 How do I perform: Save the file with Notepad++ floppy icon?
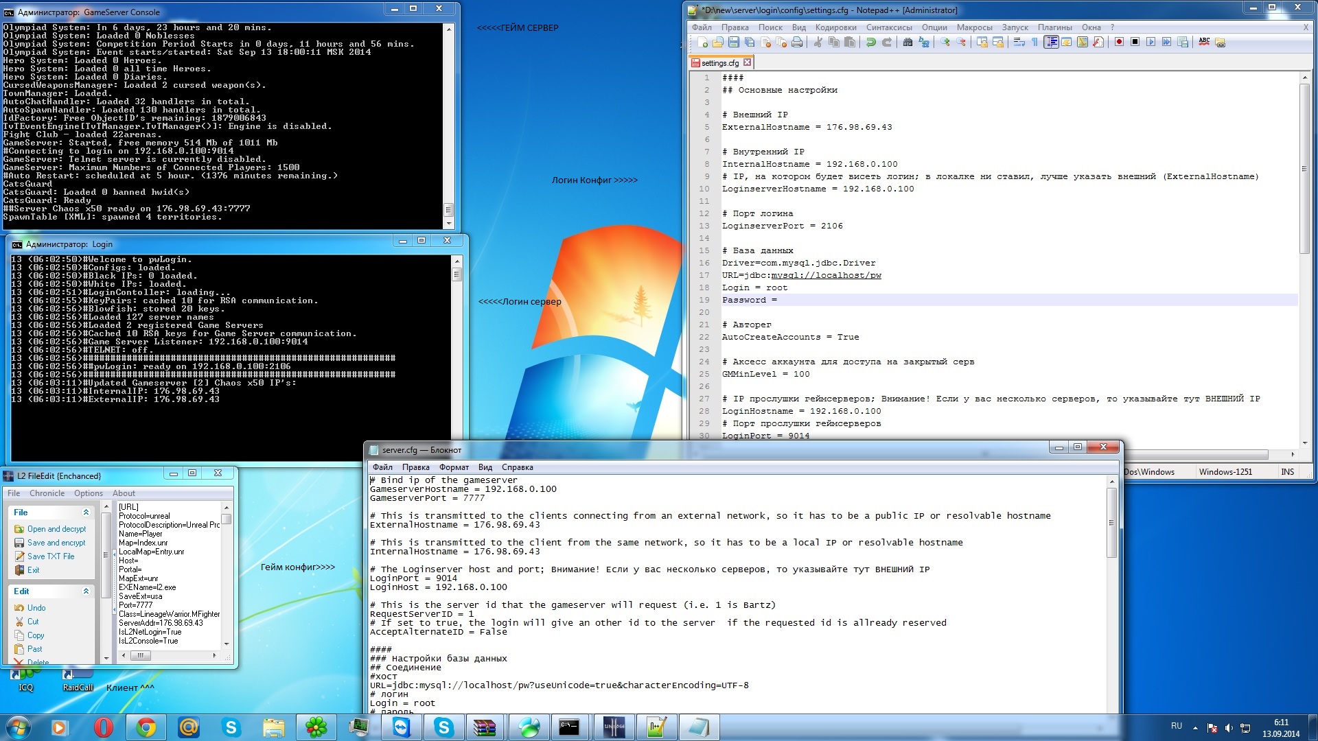click(x=734, y=42)
